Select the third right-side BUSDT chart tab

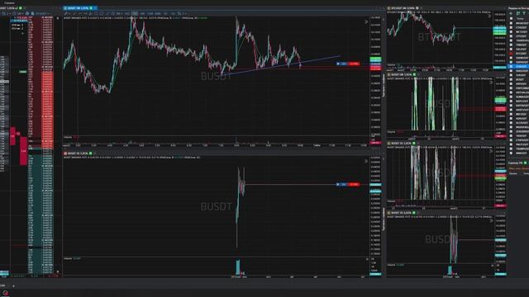point(402,143)
